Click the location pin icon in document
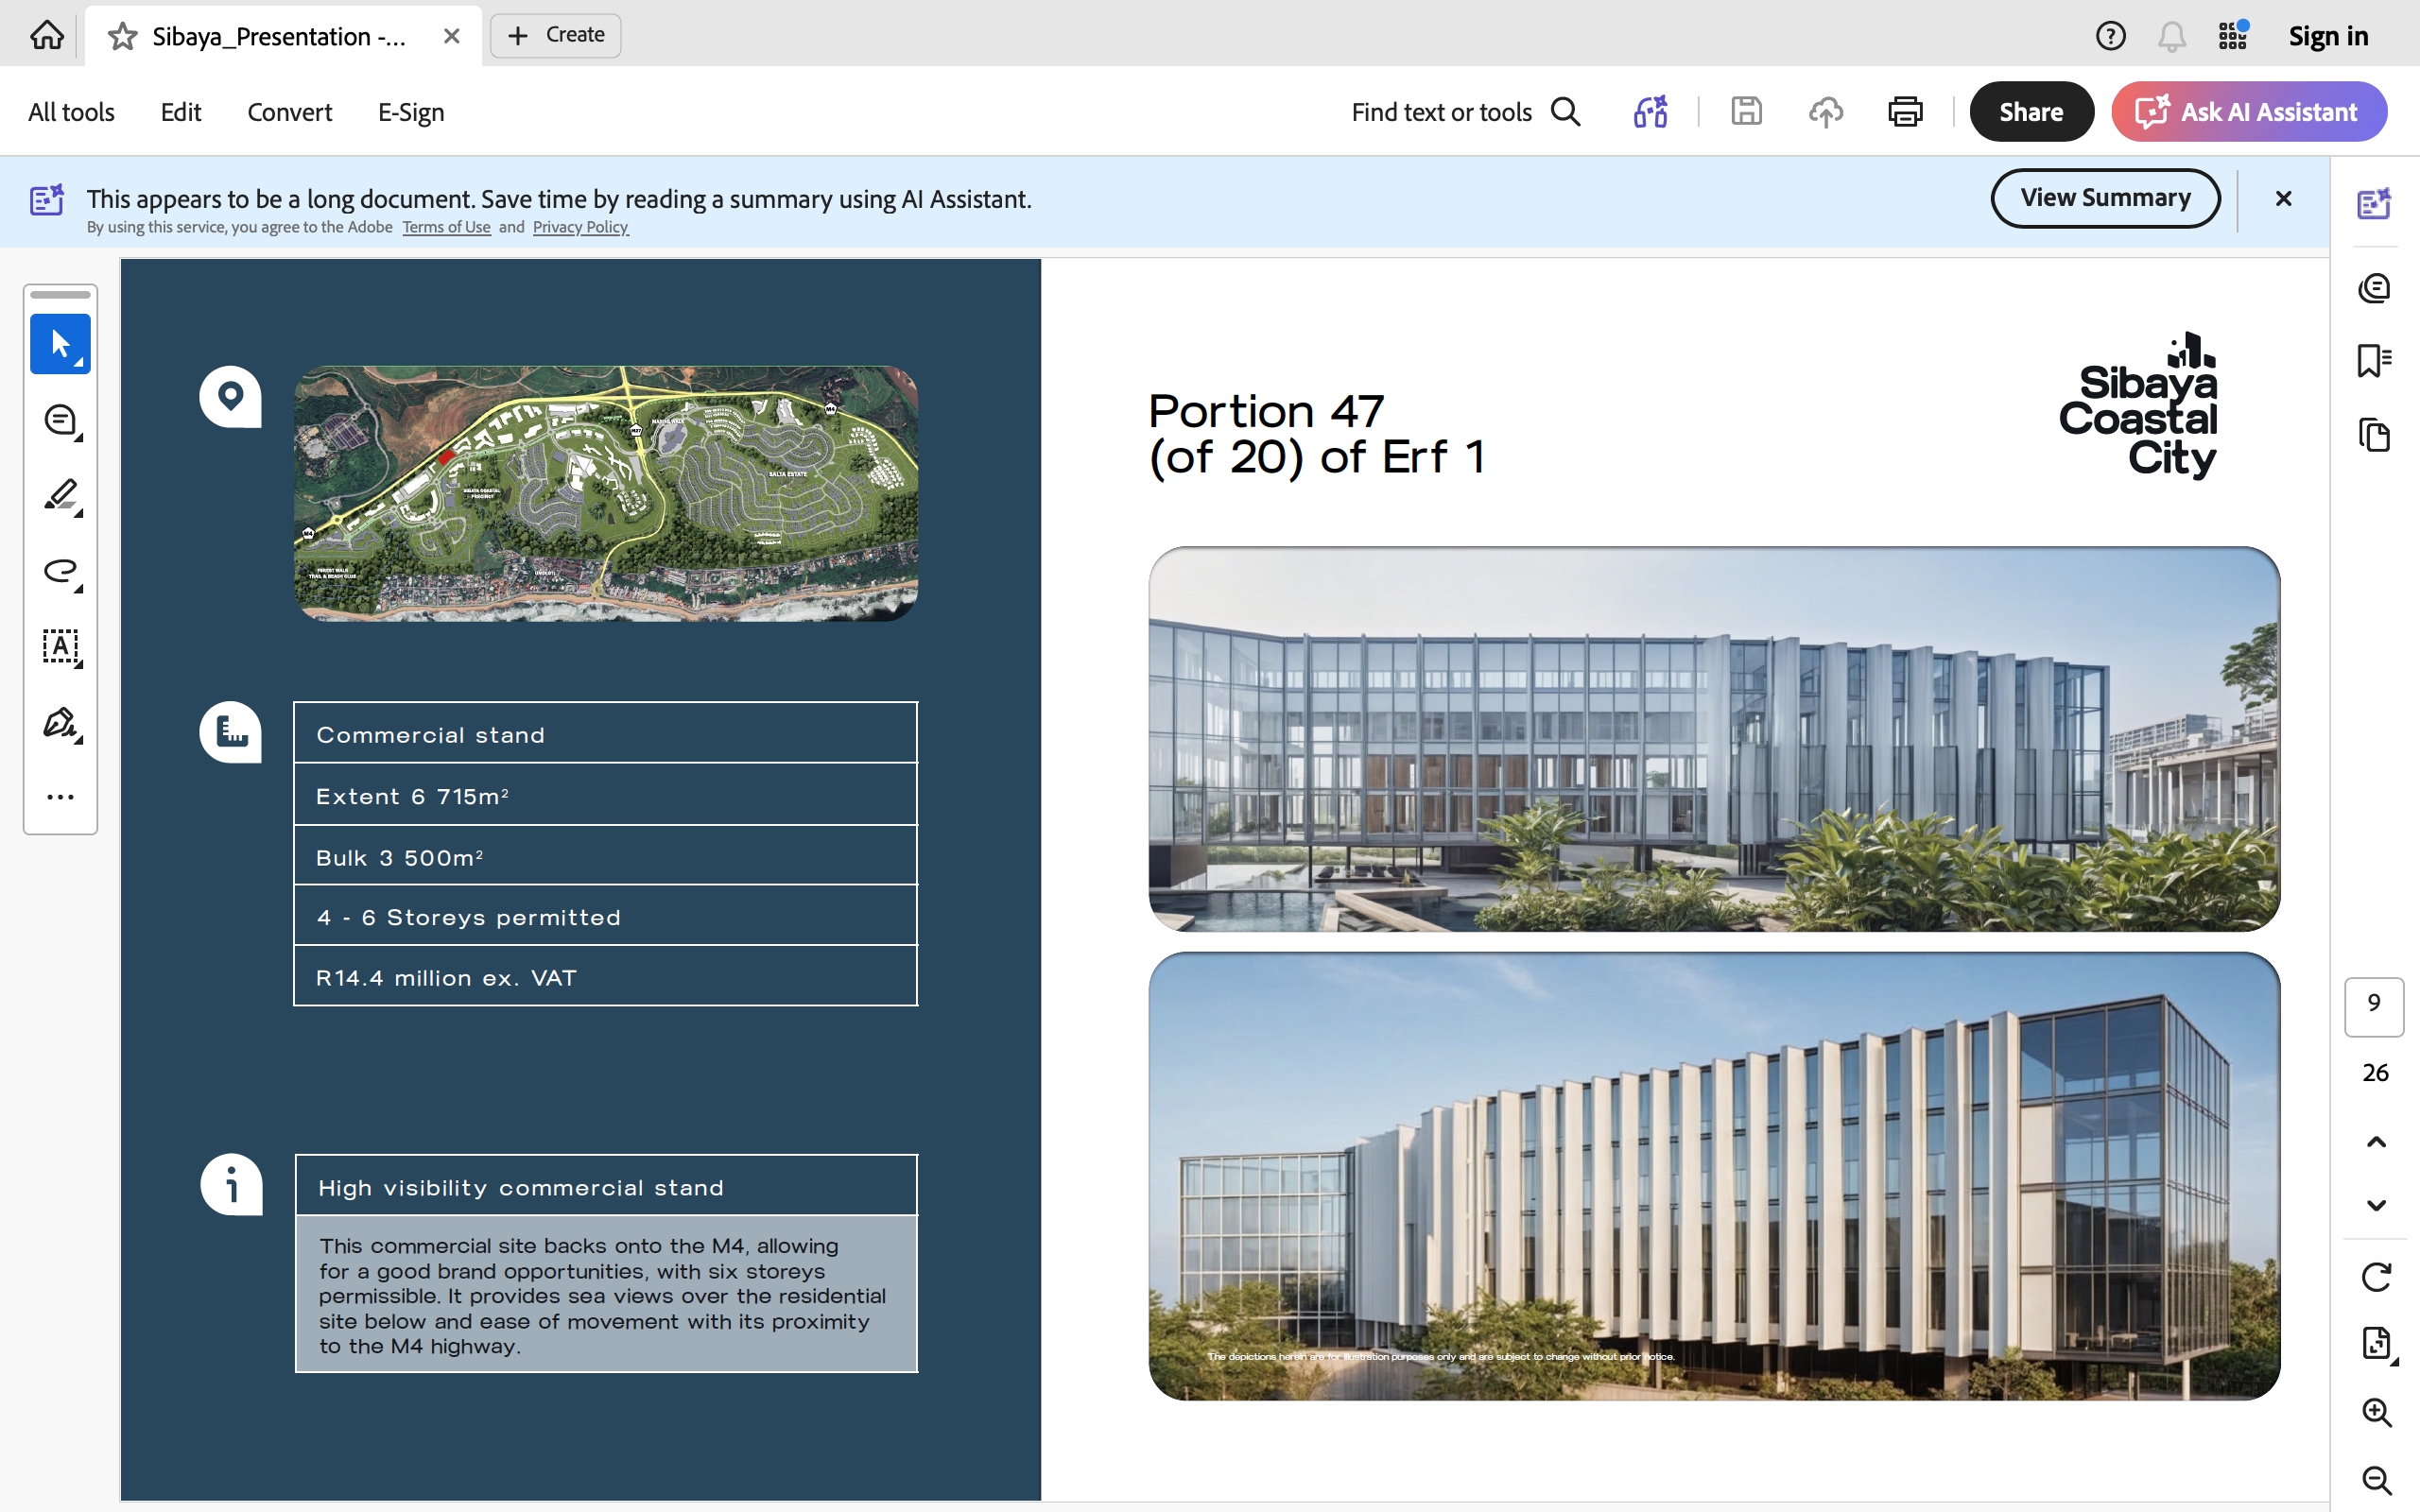Screen dimensions: 2420x1512 pos(231,397)
